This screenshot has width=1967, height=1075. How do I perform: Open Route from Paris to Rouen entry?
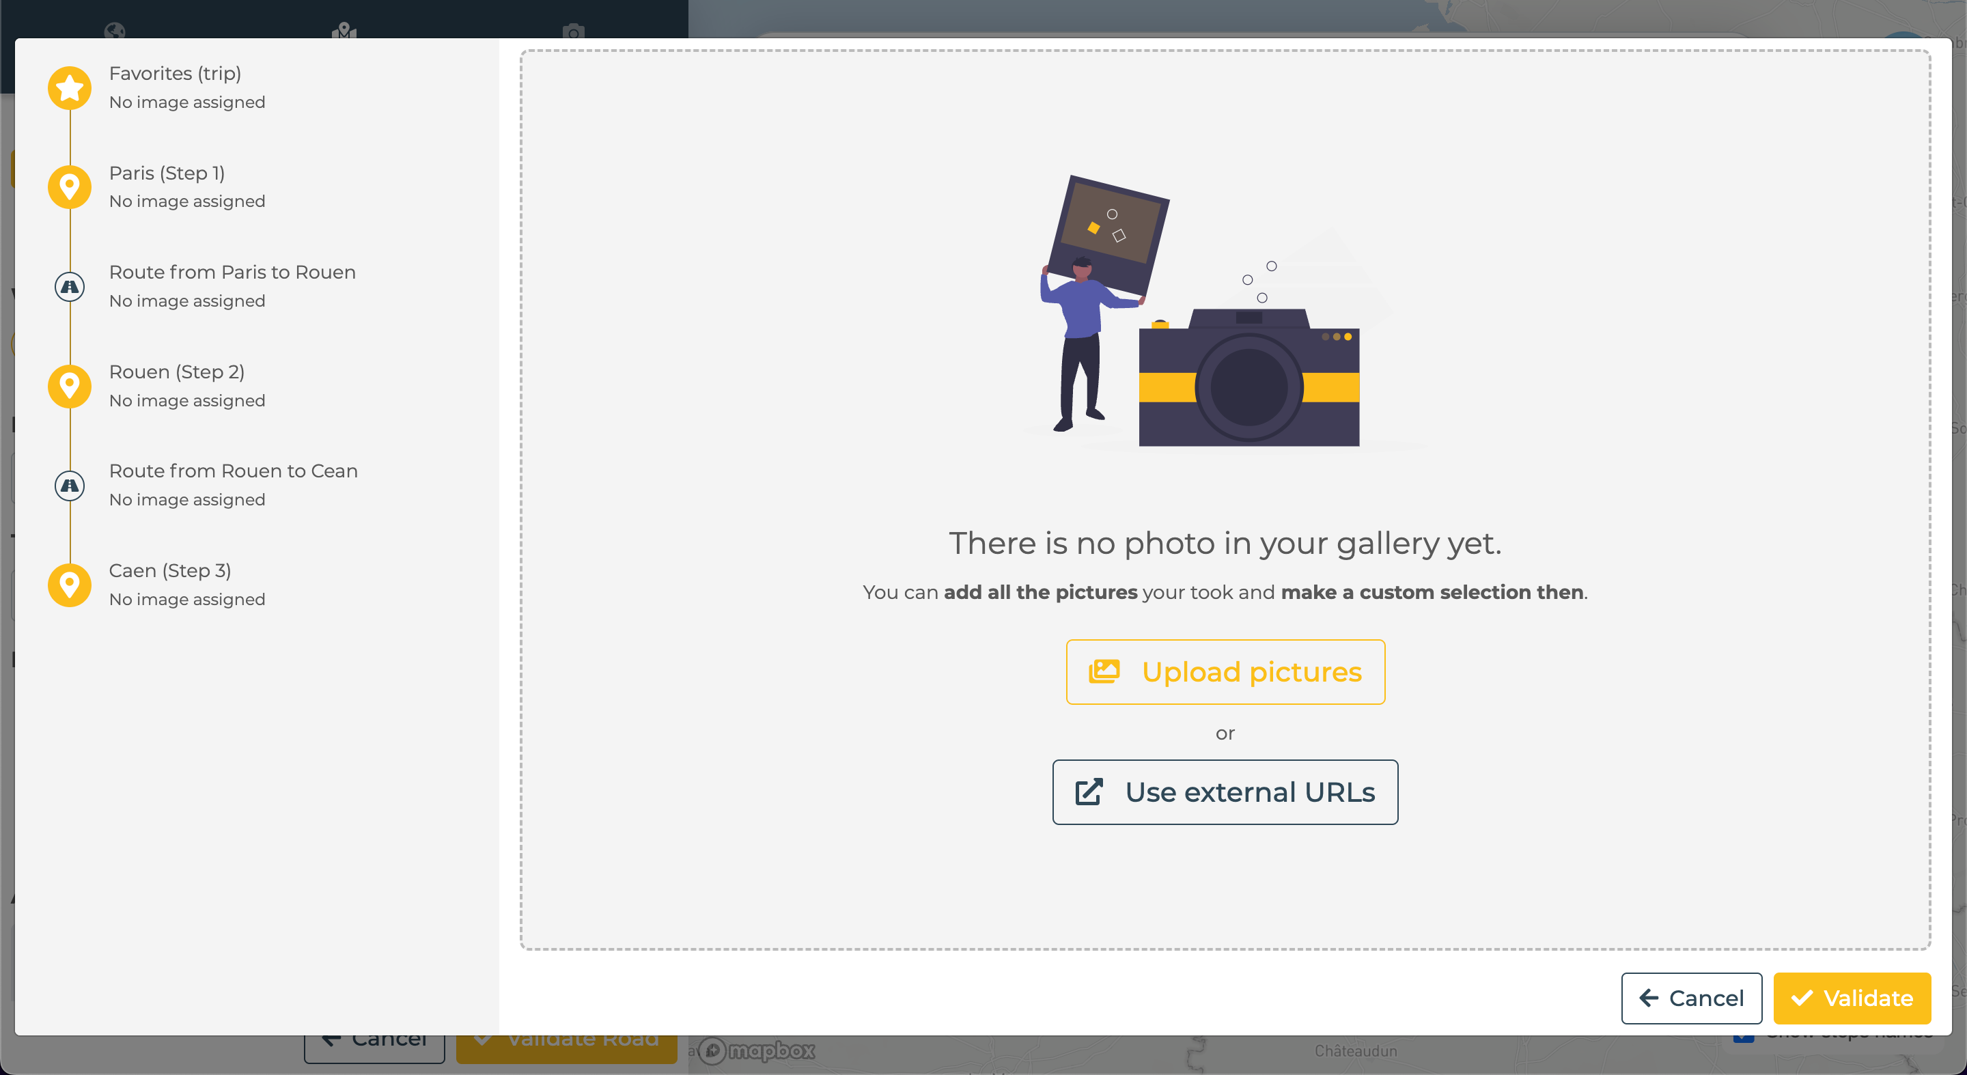click(232, 273)
